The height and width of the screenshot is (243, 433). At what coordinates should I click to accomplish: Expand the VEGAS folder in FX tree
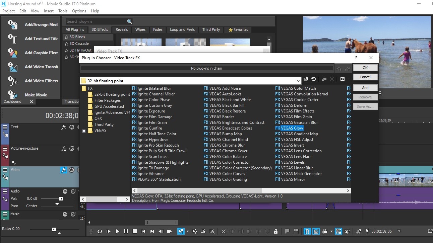point(84,131)
